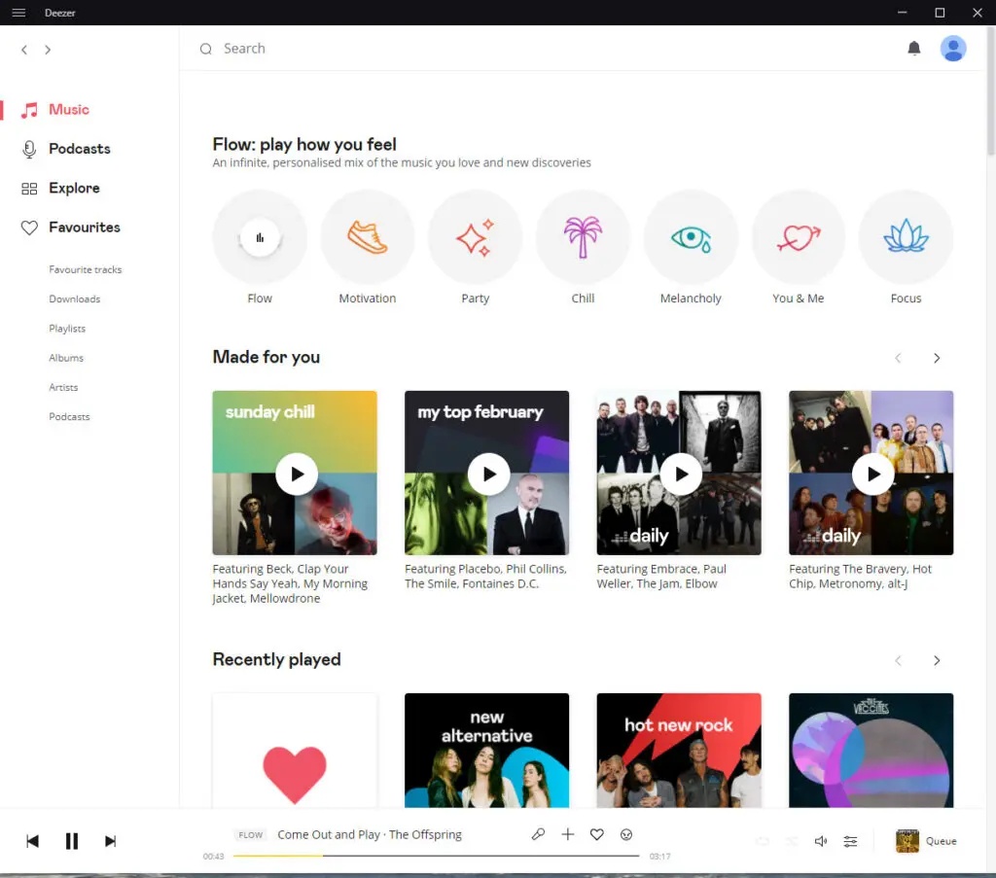Image resolution: width=996 pixels, height=878 pixels.
Task: Select the You & Me heart mood
Action: [x=799, y=237]
